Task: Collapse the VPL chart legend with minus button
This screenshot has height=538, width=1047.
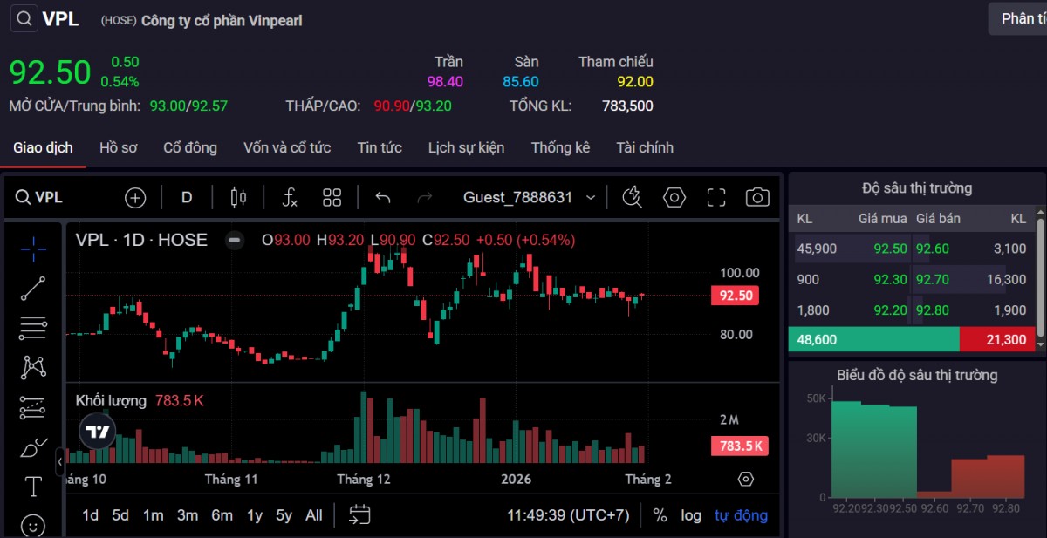Action: click(234, 240)
